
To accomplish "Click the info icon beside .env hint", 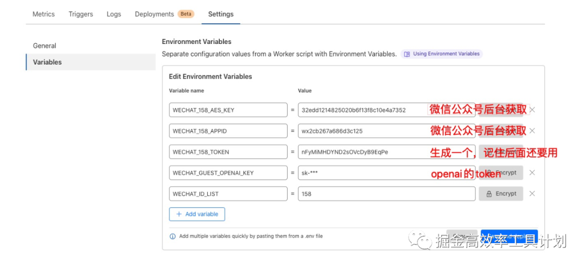I will pyautogui.click(x=173, y=237).
